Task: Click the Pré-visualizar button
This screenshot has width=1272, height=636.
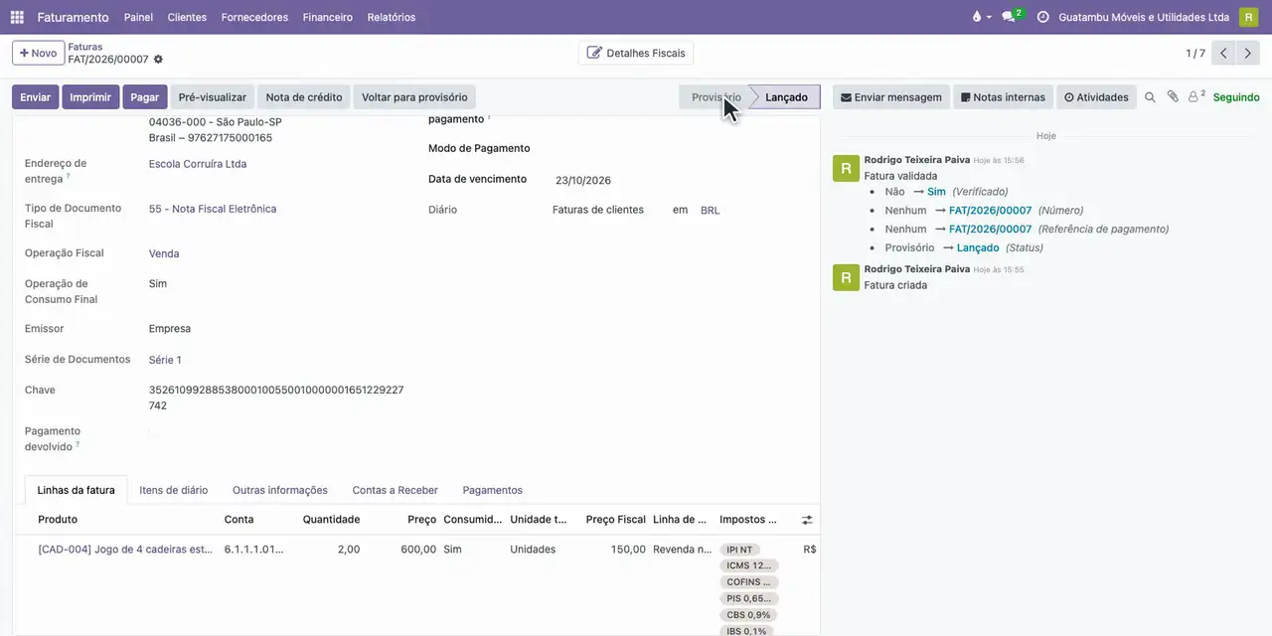Action: click(213, 97)
